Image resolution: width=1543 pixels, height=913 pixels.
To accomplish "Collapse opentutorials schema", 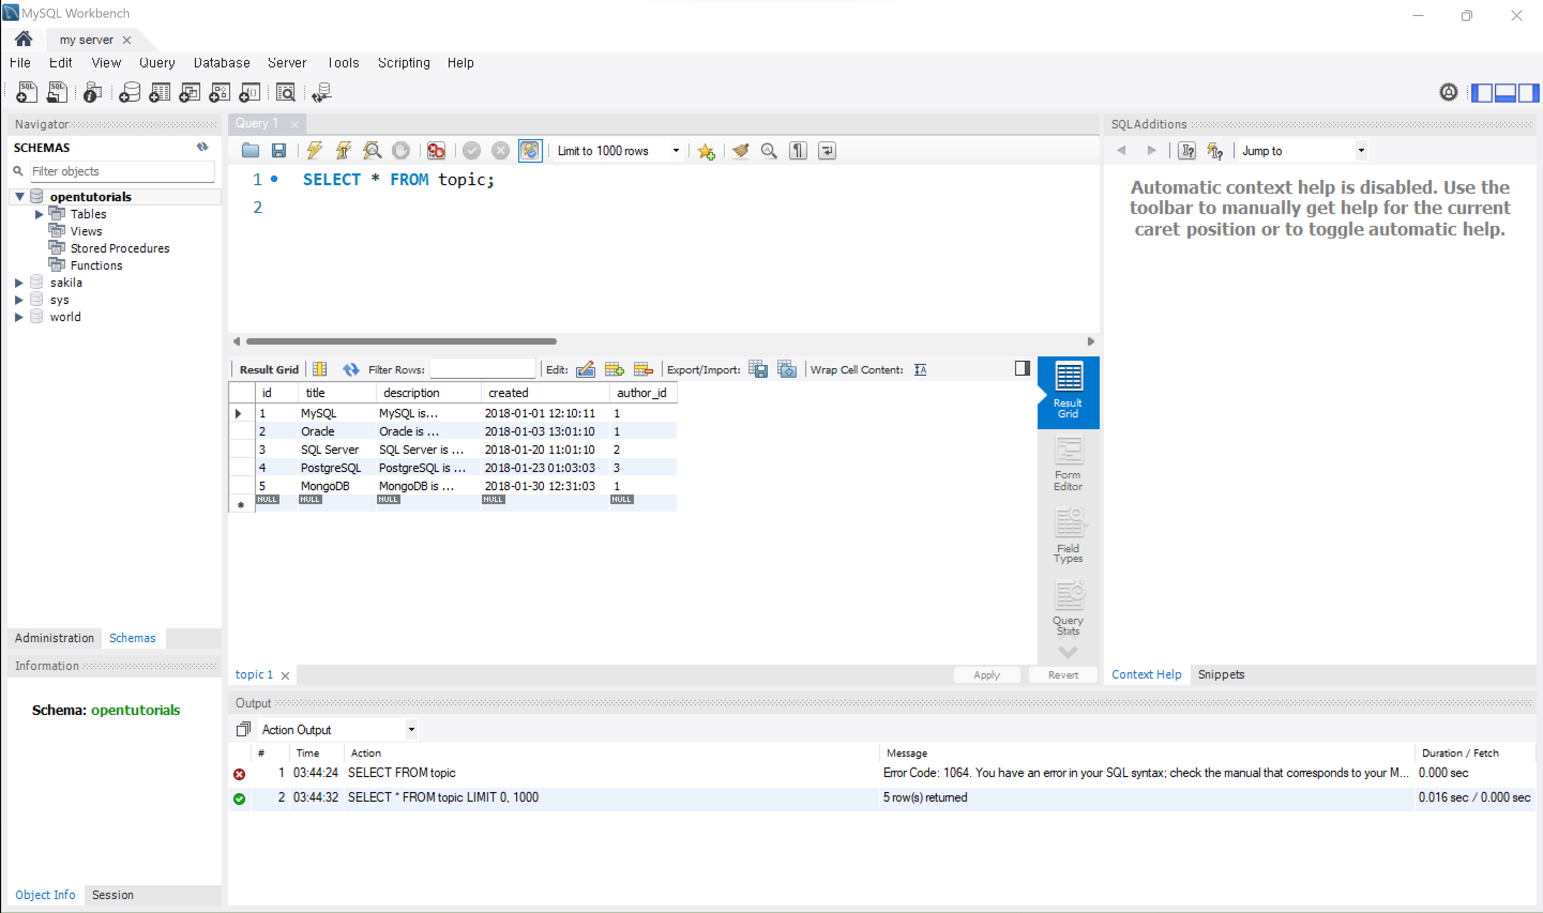I will coord(20,197).
